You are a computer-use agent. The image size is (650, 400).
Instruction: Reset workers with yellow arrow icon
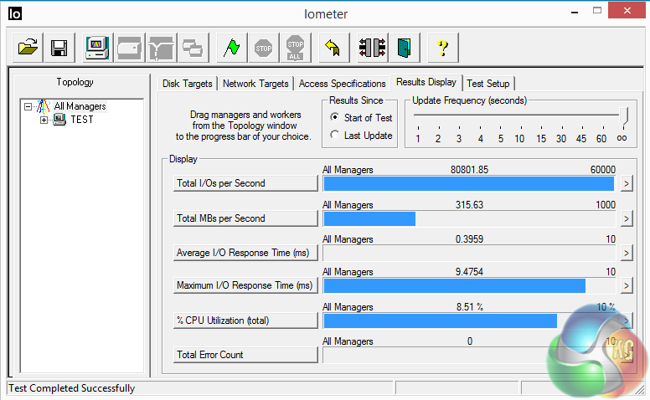[x=333, y=48]
